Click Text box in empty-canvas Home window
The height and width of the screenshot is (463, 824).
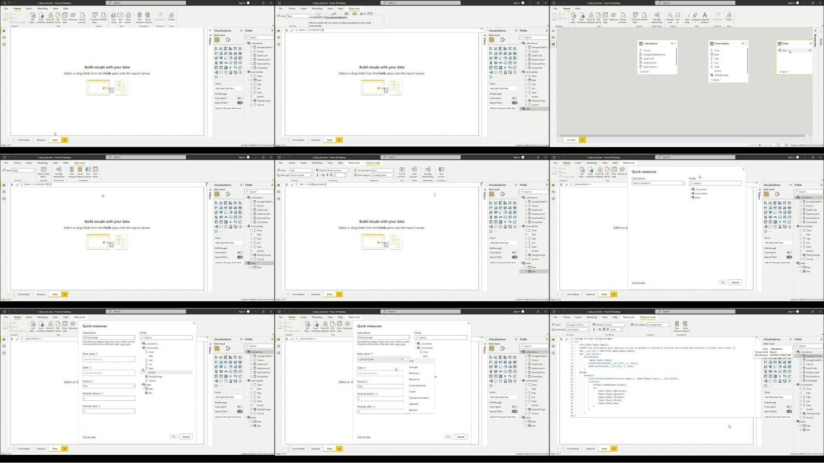click(120, 17)
